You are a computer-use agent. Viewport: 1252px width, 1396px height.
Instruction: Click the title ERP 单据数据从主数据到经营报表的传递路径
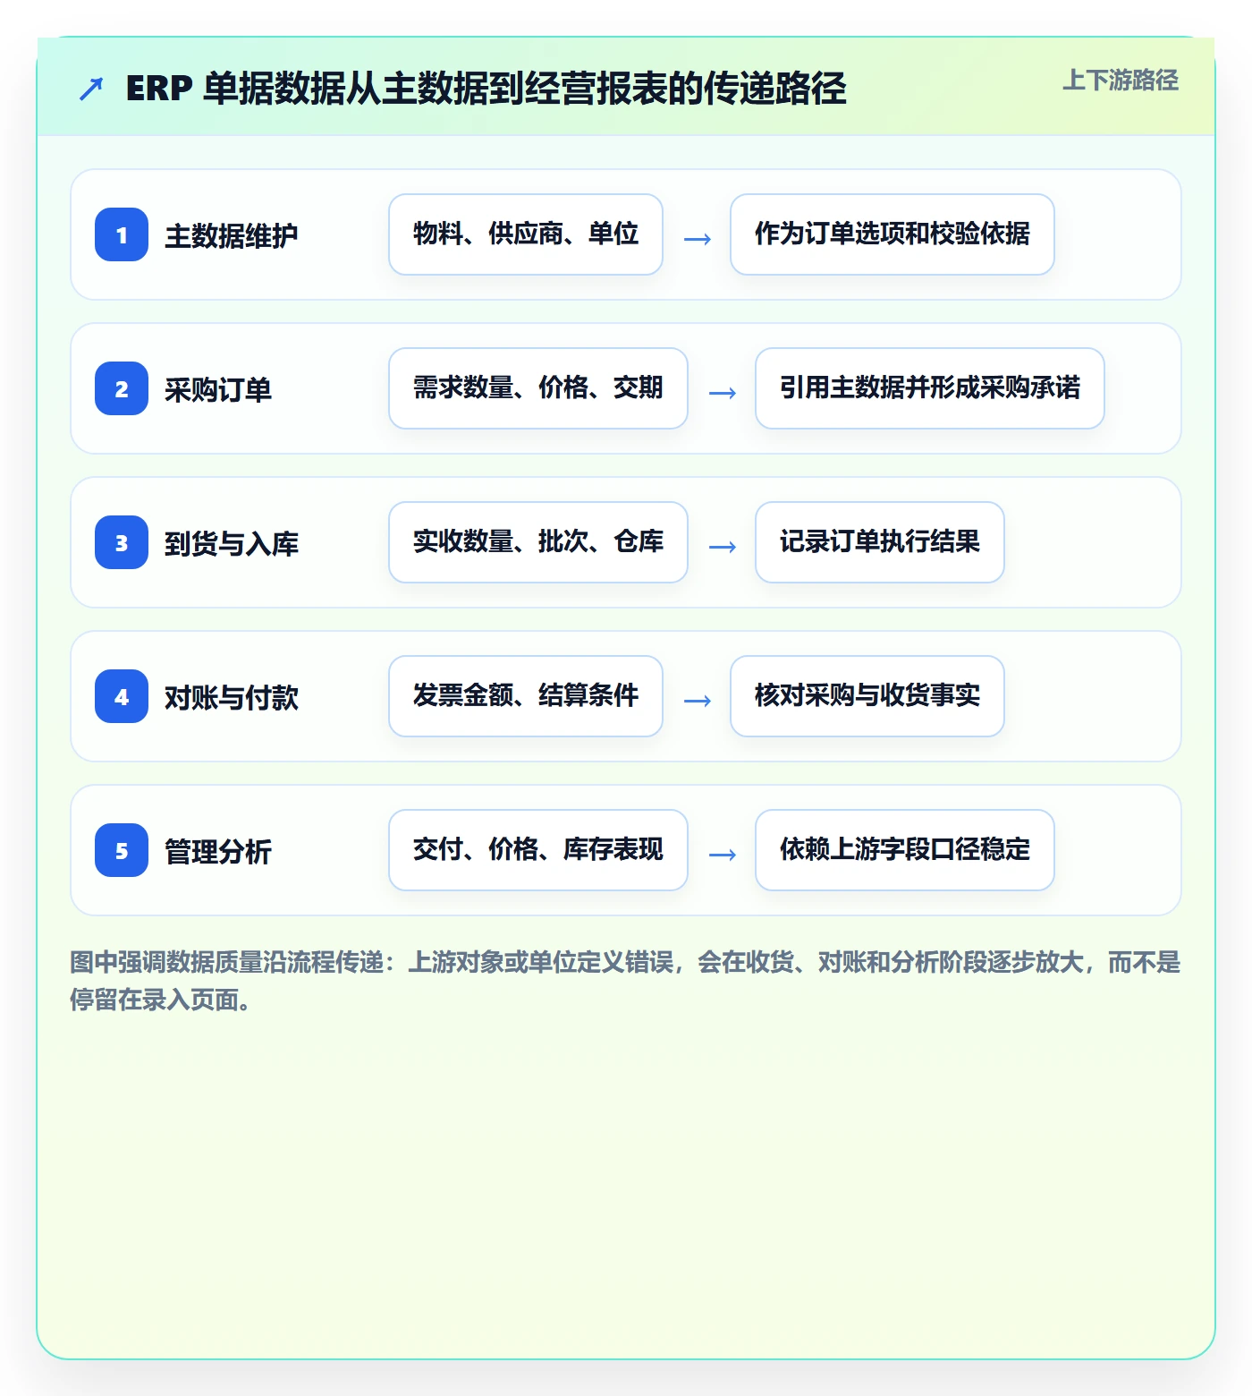[486, 89]
